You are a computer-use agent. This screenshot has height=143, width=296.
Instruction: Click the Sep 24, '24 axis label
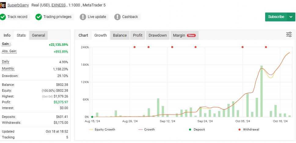coord(205,121)
